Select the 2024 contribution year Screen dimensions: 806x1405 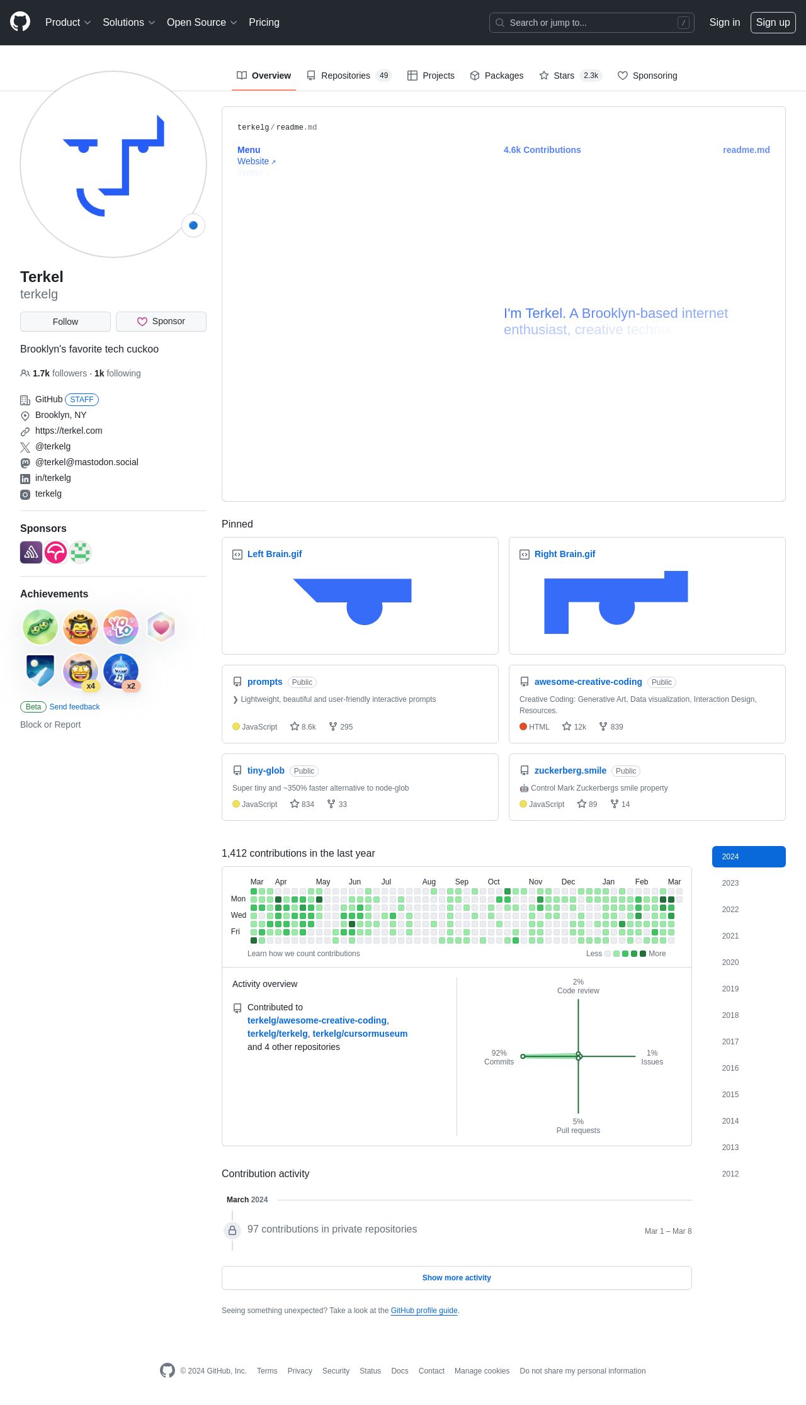[749, 857]
